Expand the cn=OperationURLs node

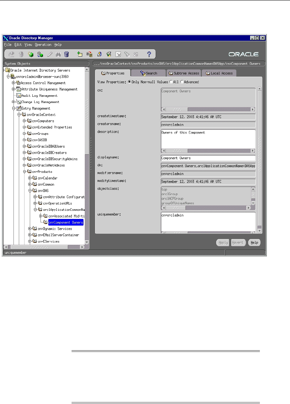tap(35, 203)
